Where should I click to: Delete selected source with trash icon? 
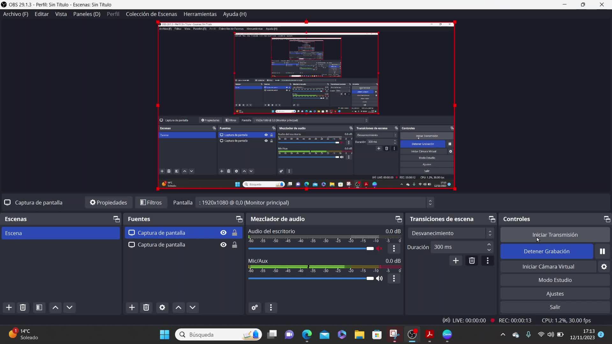click(146, 307)
